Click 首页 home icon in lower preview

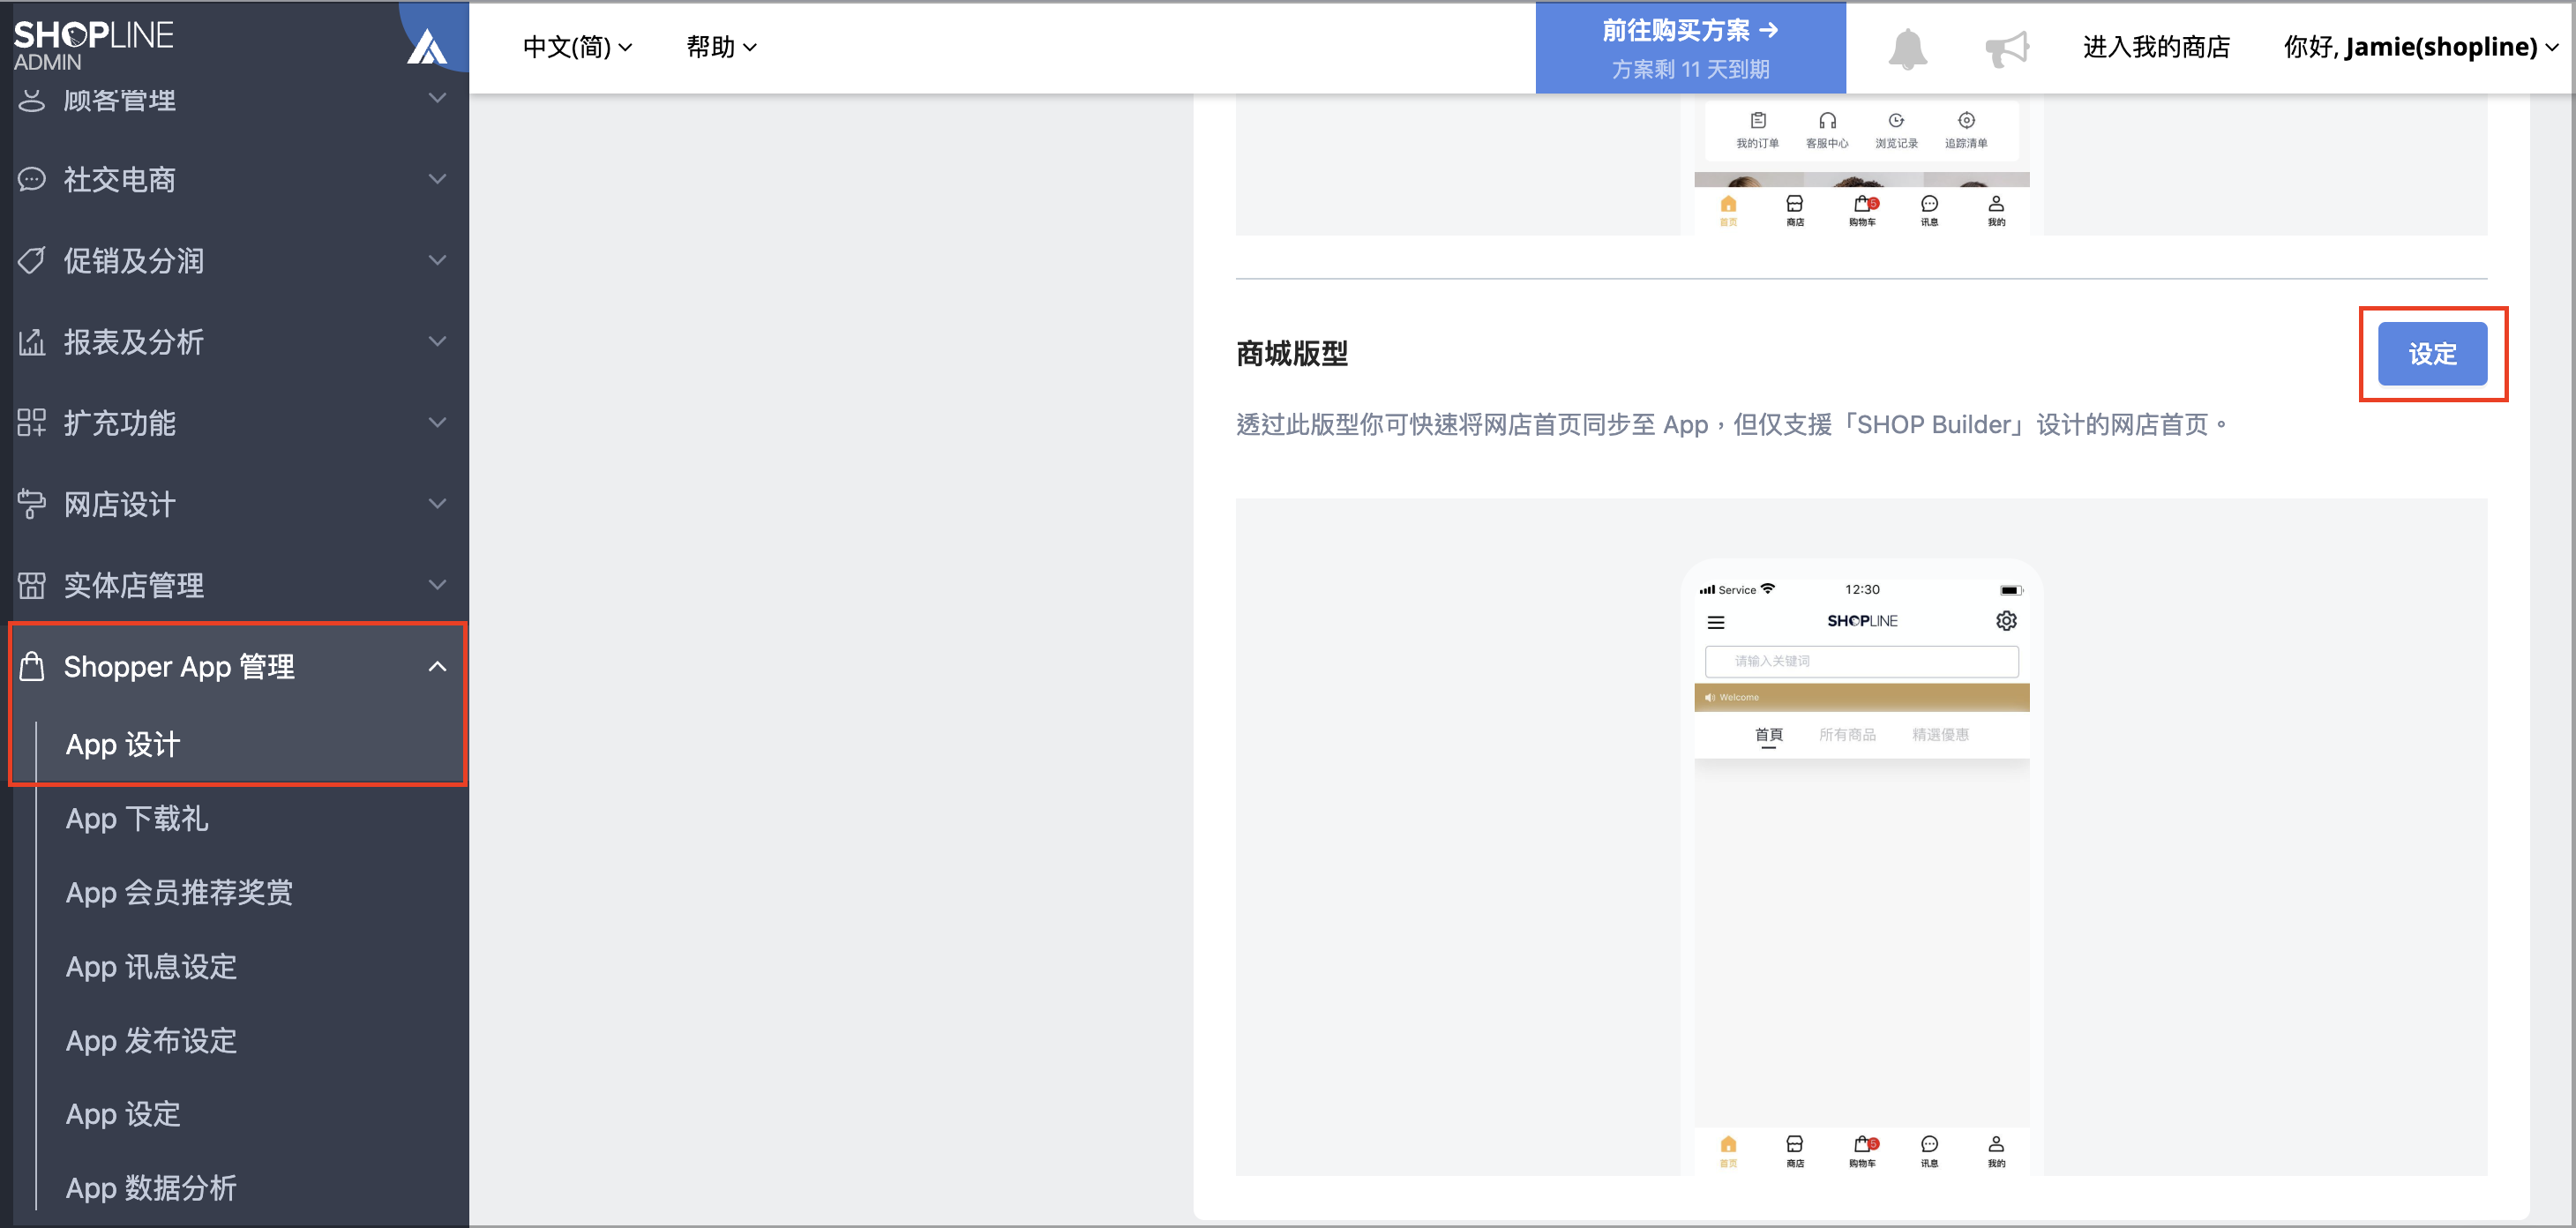point(1728,1151)
